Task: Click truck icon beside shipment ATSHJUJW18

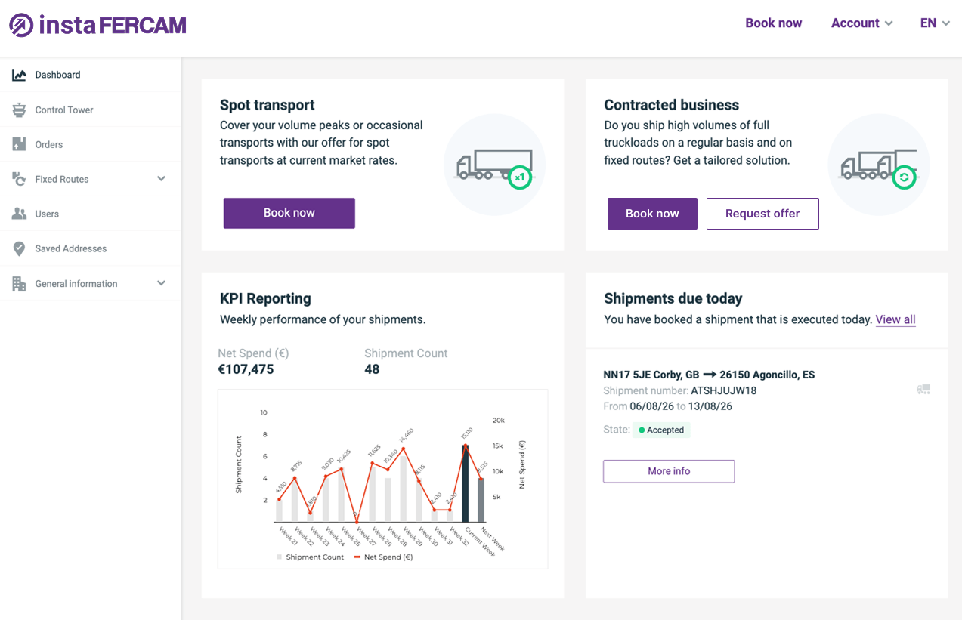Action: pos(923,390)
